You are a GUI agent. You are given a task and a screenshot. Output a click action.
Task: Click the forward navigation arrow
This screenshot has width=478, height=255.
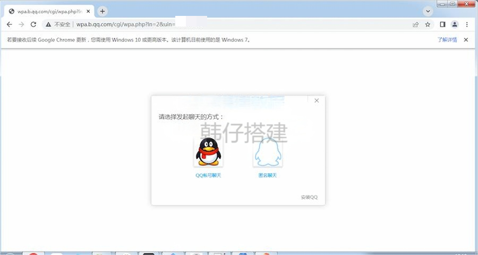point(21,24)
